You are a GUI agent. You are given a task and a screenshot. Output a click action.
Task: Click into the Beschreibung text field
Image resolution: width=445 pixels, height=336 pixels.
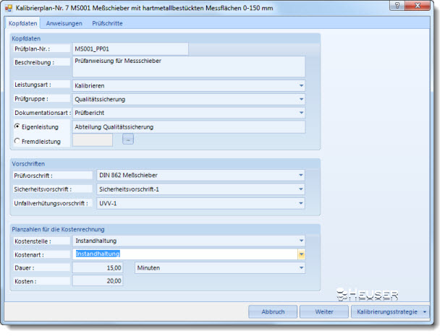[188, 66]
